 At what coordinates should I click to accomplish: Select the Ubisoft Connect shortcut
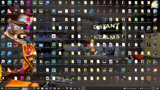pyautogui.click(x=3, y=37)
